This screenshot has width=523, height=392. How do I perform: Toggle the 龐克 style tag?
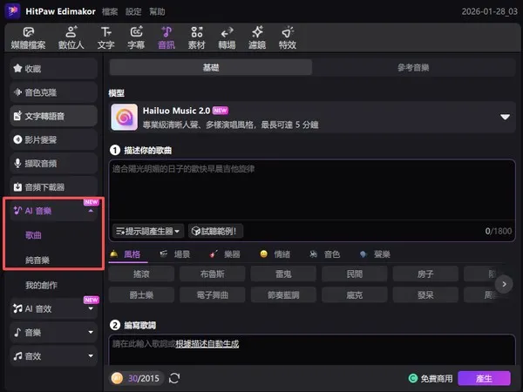click(x=354, y=295)
